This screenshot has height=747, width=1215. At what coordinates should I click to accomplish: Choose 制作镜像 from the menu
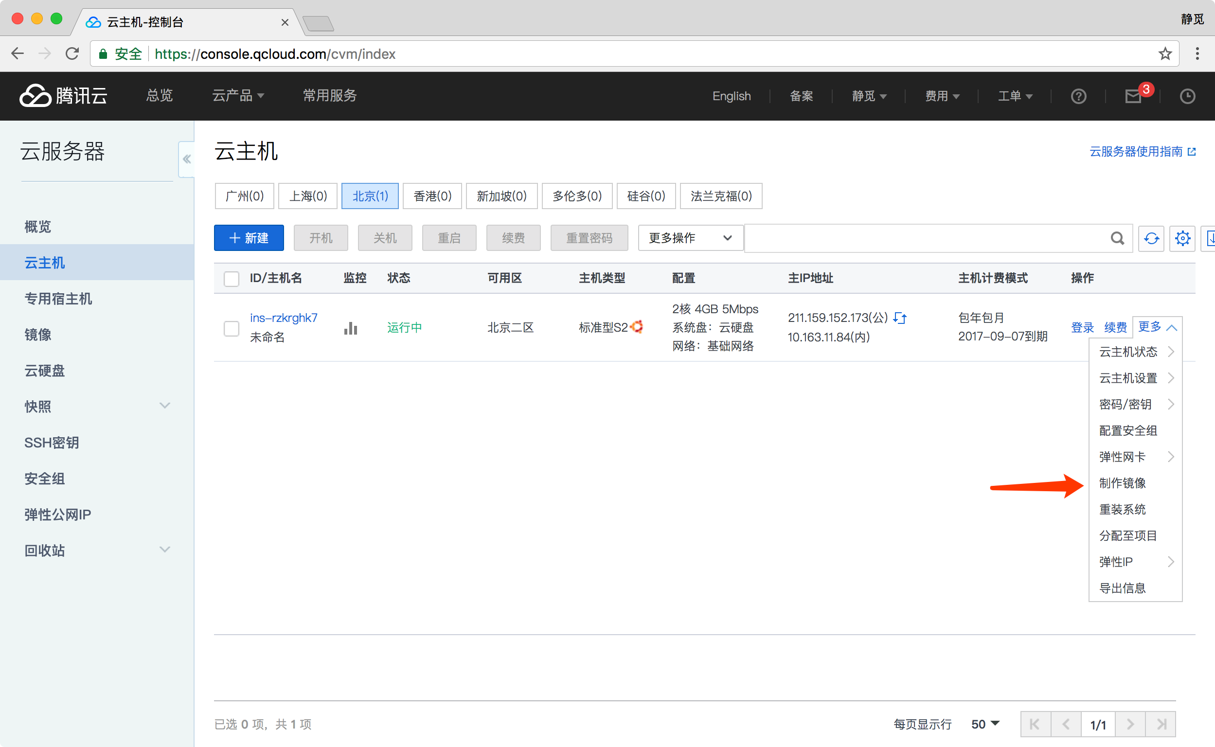click(1122, 483)
